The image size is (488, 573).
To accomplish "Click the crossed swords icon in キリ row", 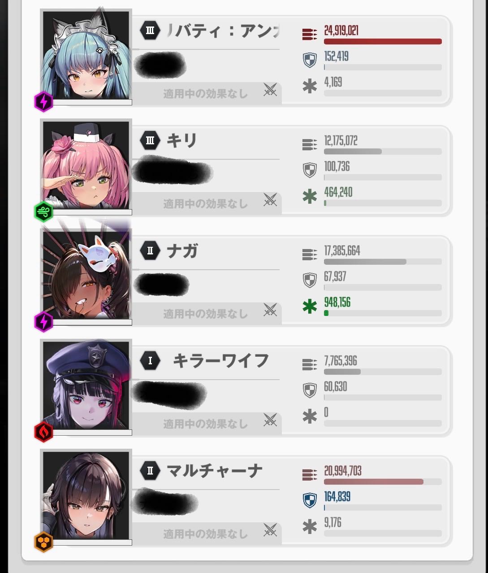I will point(270,200).
